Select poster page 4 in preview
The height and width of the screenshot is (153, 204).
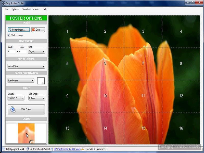click(x=181, y=31)
